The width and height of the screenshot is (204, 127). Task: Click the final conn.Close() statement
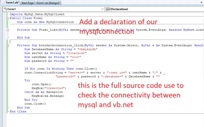35,104
